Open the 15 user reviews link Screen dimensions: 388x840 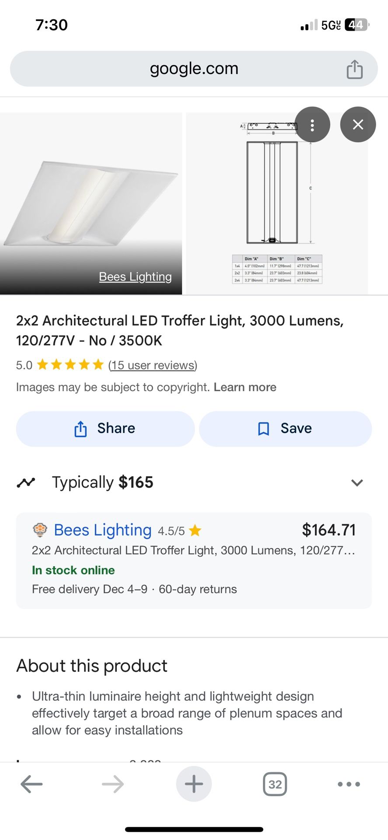point(153,365)
